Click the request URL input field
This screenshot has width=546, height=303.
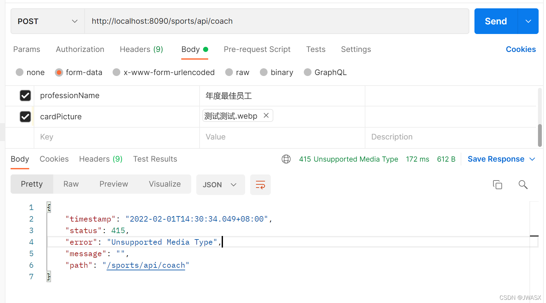[277, 21]
